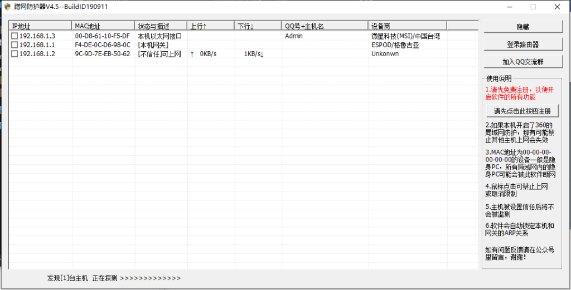Image resolution: width=571 pixels, height=290 pixels.
Task: Select MAC address 9C-9D-7E-EB-50-62
Action: (x=103, y=54)
